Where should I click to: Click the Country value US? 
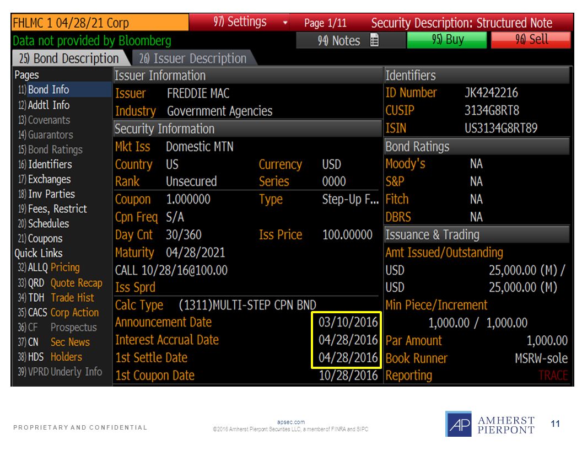click(172, 164)
